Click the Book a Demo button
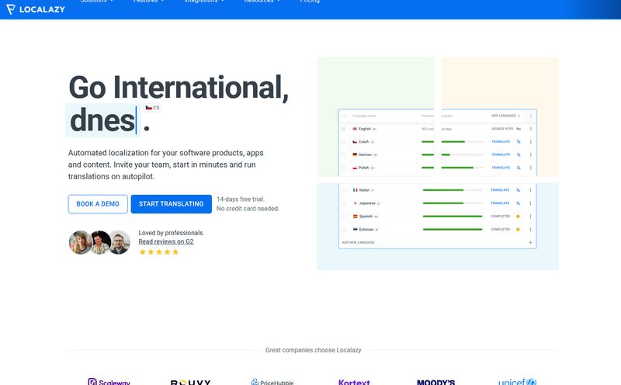 click(98, 204)
